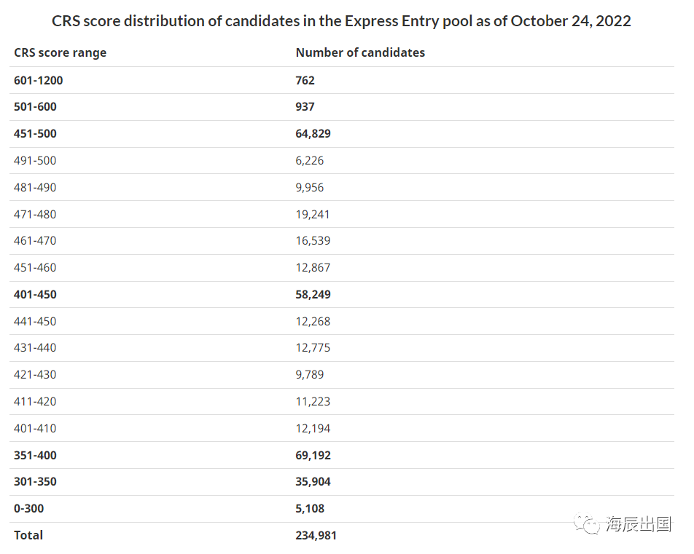Click the 601-1200 score range row
The image size is (694, 554).
(342, 81)
